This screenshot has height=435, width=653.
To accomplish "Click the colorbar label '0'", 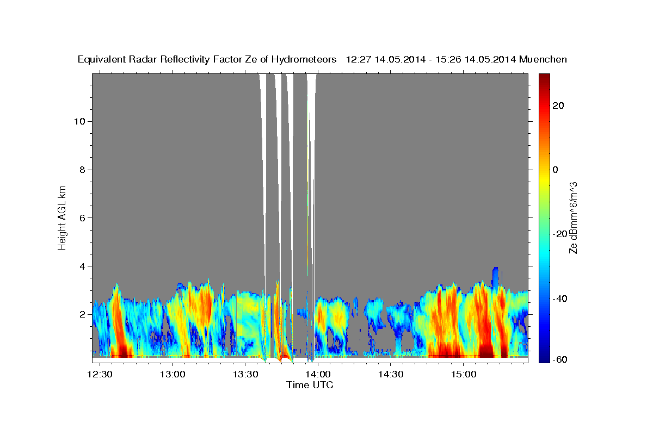I will tap(555, 170).
